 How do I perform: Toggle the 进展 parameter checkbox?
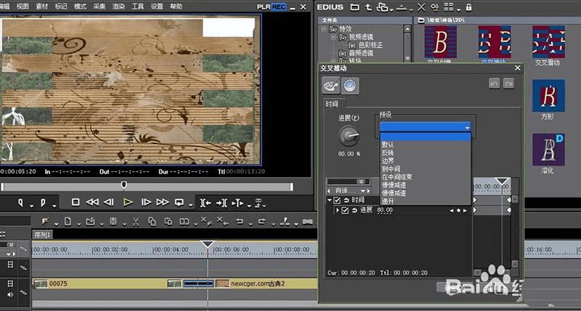click(345, 210)
